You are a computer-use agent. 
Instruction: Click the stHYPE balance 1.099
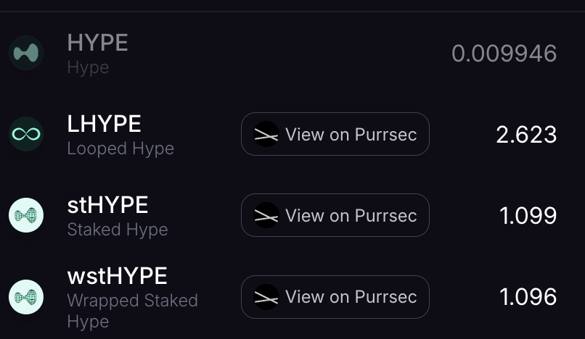[528, 216]
